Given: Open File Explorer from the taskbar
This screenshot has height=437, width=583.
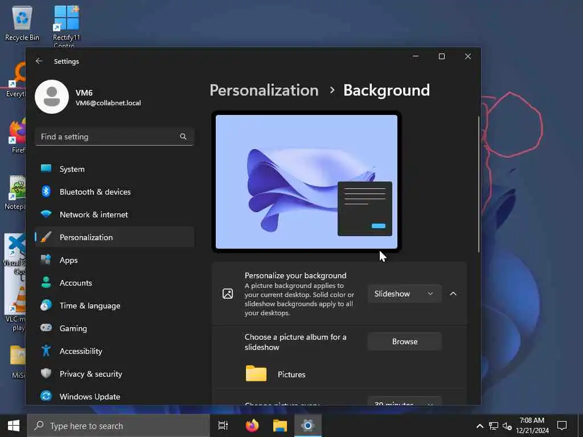Looking at the screenshot, I should coord(280,426).
